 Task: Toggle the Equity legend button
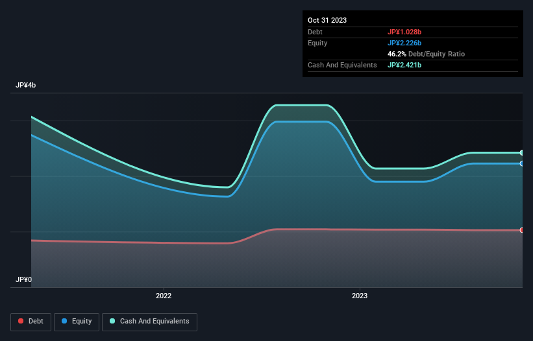tap(77, 322)
